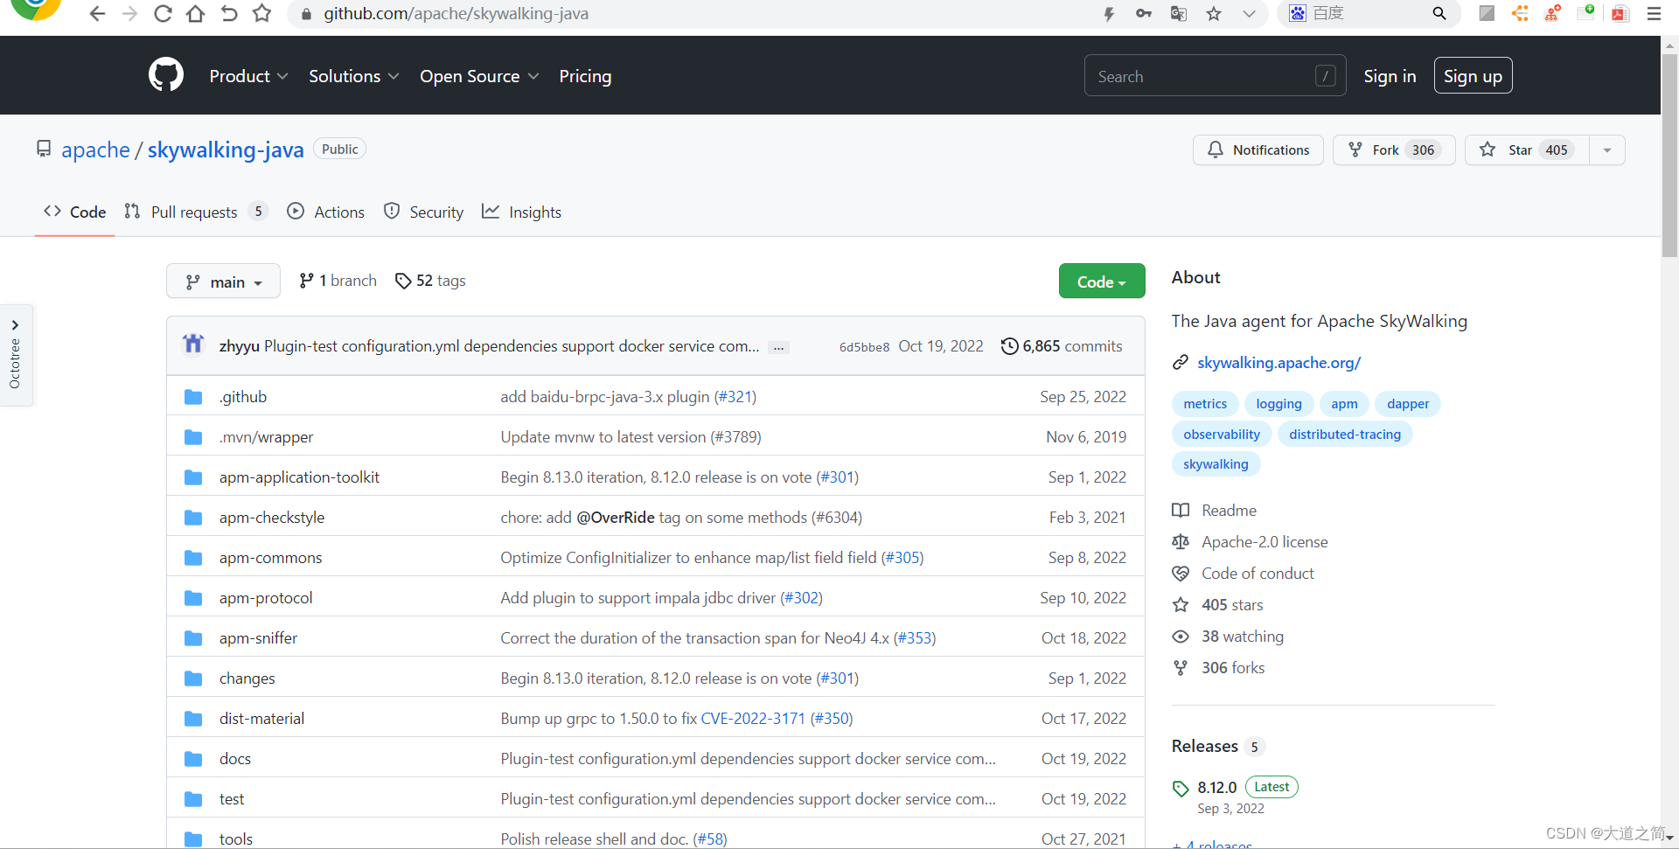Click the Notifications button
This screenshot has width=1679, height=849.
(1258, 150)
